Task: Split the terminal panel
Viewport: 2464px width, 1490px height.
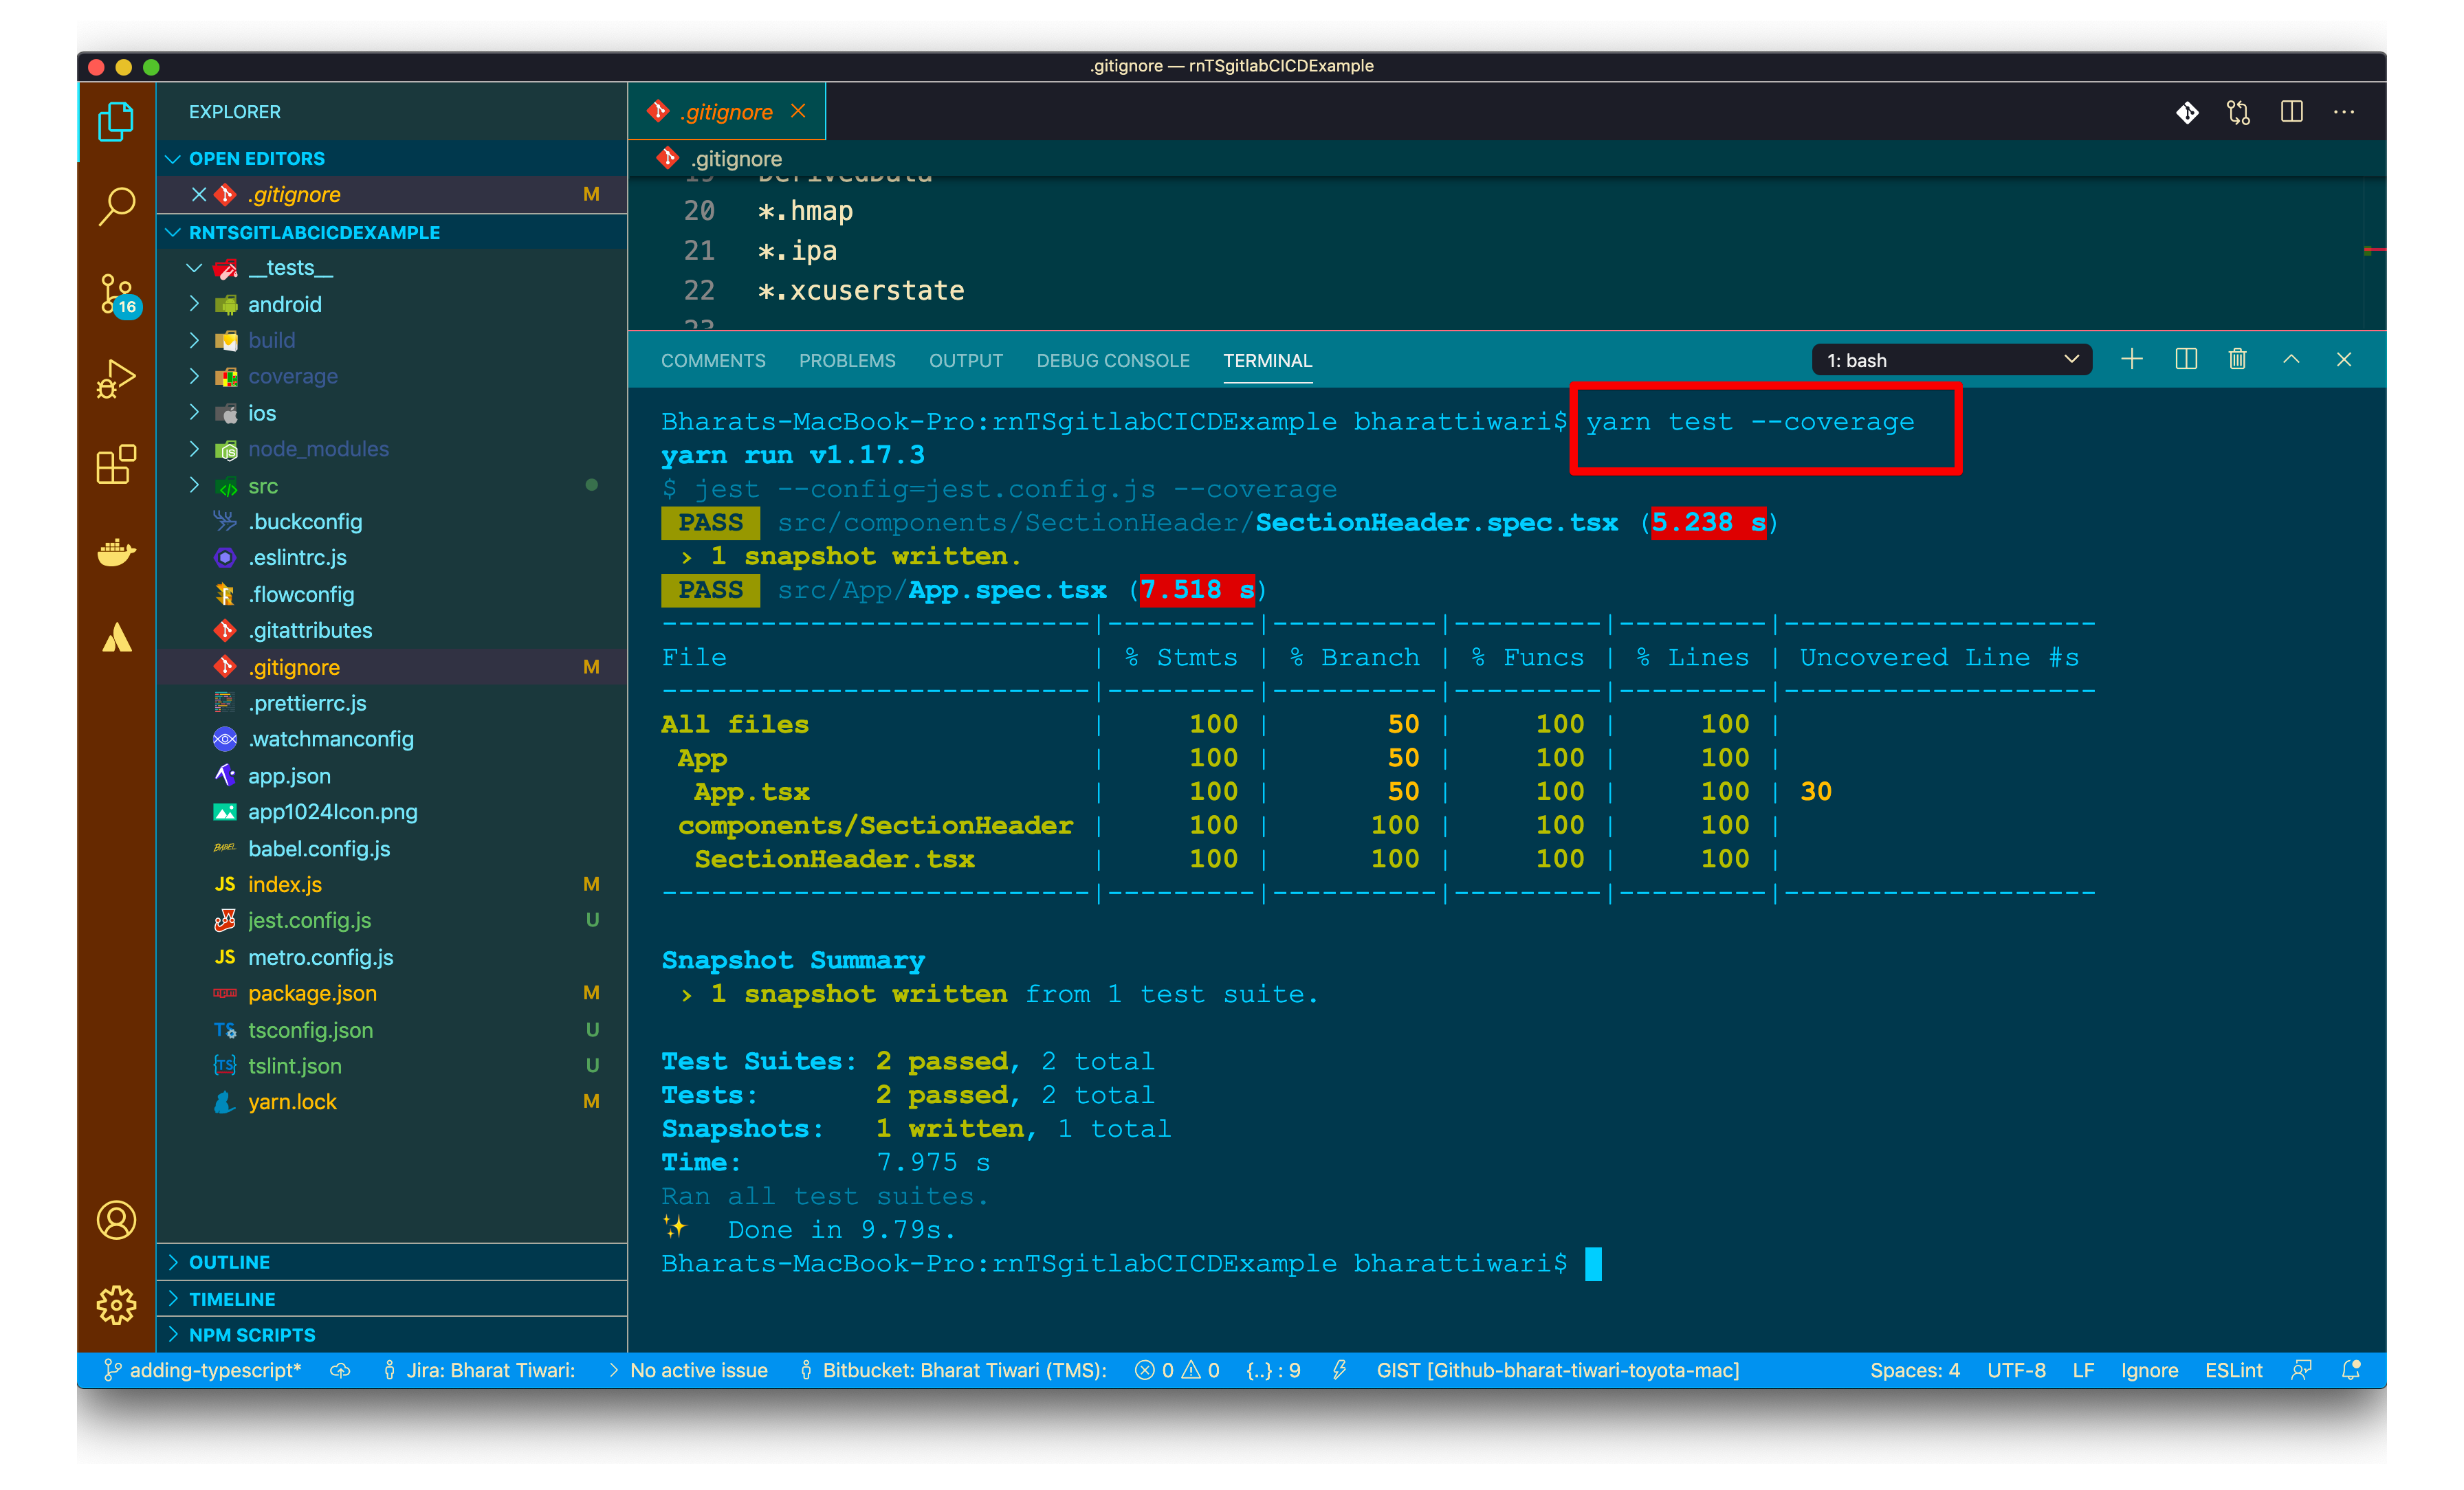Action: 2186,359
